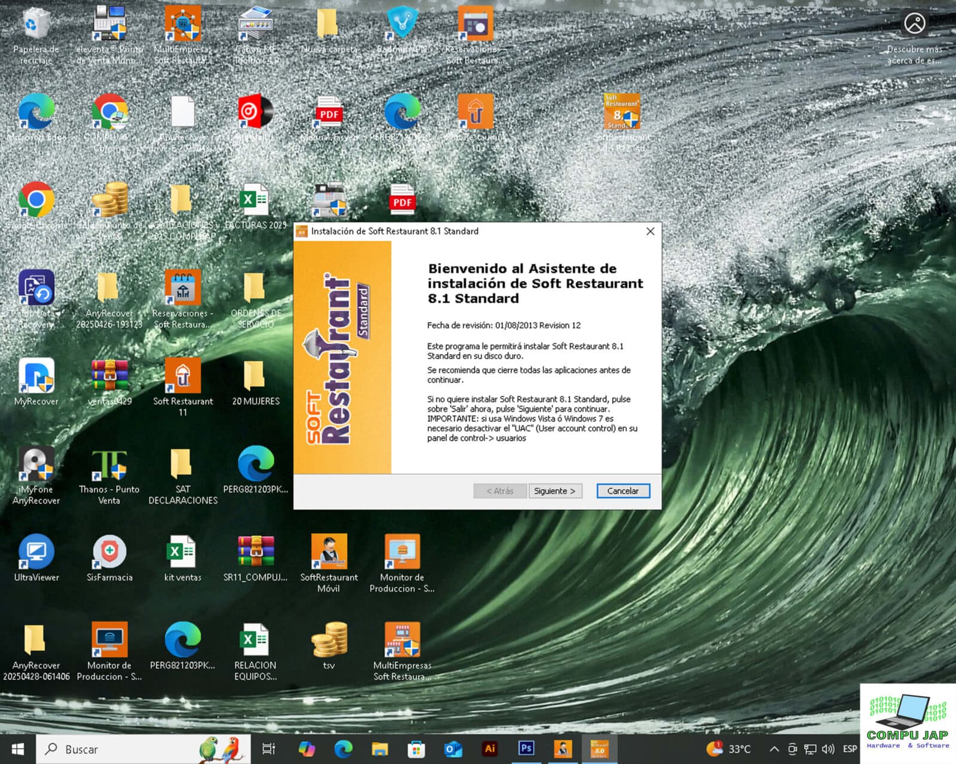This screenshot has width=956, height=764.
Task: Click the Atrás button in the installer
Action: [x=500, y=491]
